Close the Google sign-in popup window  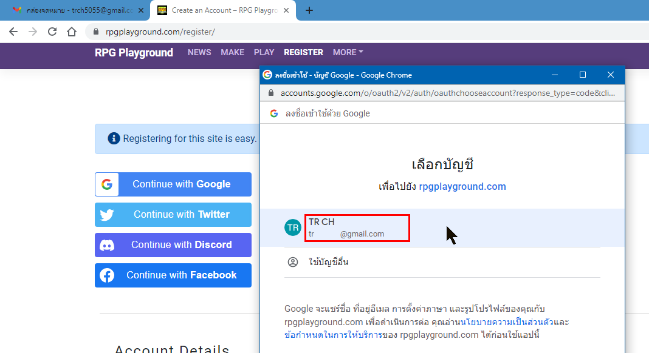coord(611,75)
